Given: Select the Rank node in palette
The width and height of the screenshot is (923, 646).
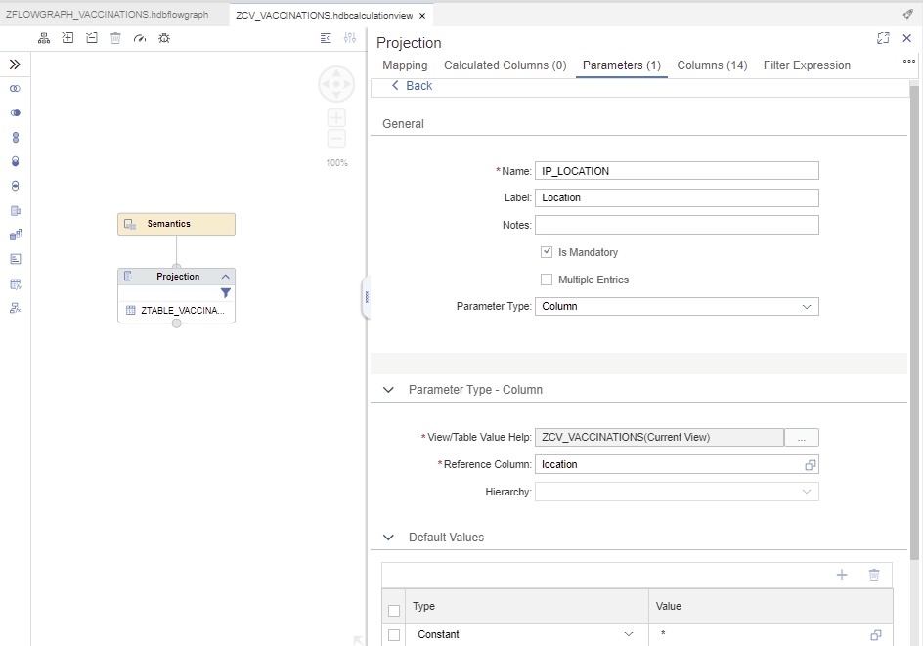Looking at the screenshot, I should [x=16, y=259].
